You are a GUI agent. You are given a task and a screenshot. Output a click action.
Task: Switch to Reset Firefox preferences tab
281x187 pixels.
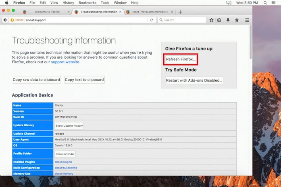click(x=150, y=12)
